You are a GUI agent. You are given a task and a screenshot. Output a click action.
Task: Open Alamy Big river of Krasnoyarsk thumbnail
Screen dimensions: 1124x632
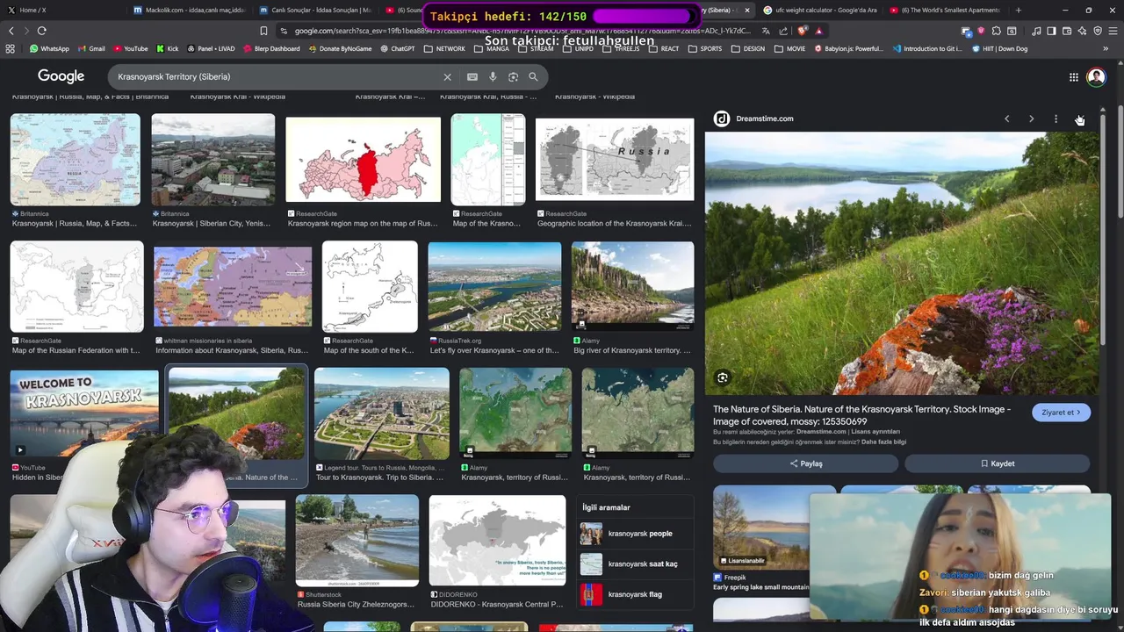coord(632,287)
